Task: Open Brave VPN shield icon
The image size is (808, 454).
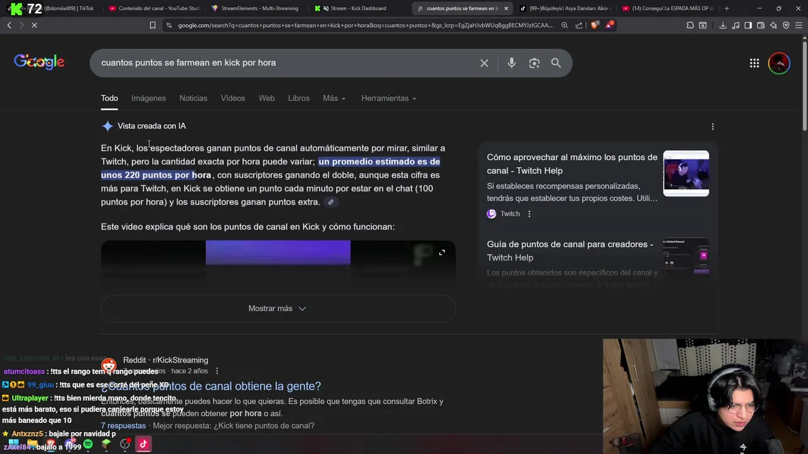Action: [786, 25]
